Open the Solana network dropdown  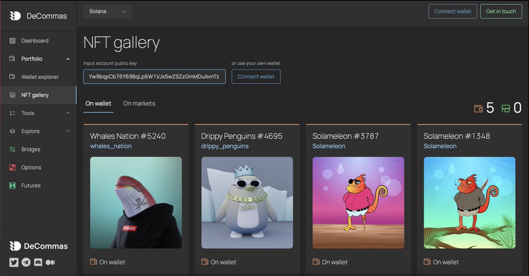pos(108,11)
